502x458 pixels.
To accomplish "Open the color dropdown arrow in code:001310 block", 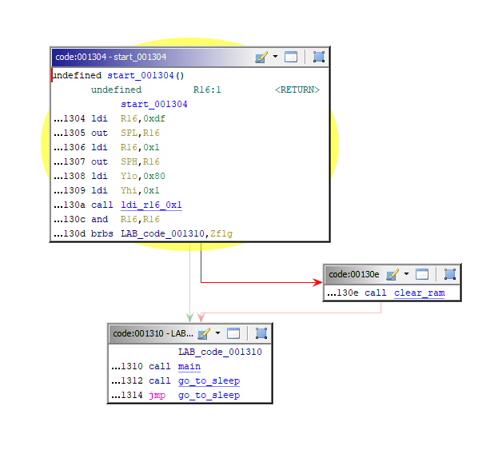I will click(218, 333).
